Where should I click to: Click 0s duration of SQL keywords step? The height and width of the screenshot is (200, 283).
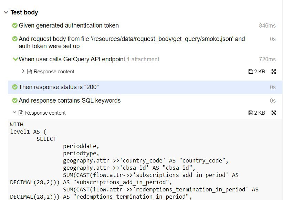coord(273,101)
